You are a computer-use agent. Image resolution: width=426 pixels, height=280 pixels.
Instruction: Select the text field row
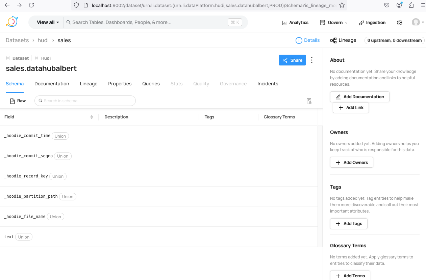point(159,237)
